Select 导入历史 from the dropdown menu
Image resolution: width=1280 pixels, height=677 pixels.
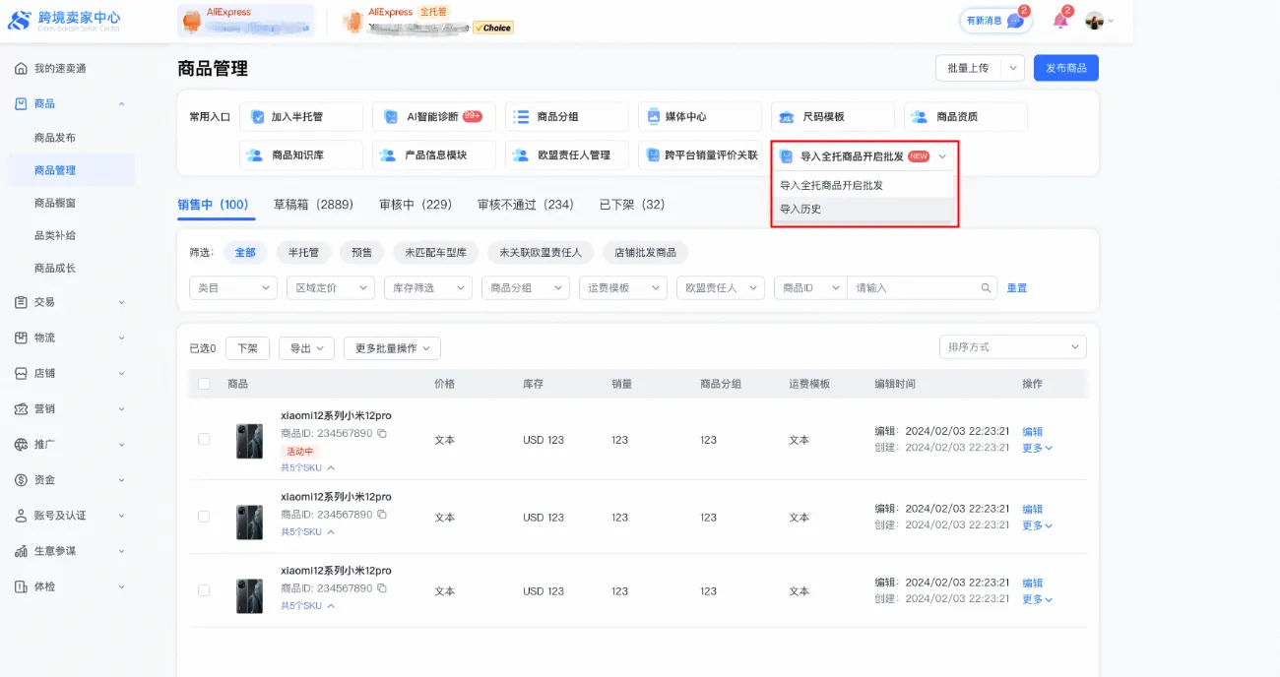[x=800, y=210]
